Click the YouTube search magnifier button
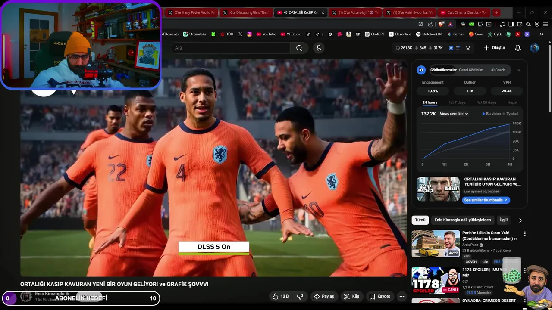Image resolution: width=552 pixels, height=310 pixels. tap(299, 48)
